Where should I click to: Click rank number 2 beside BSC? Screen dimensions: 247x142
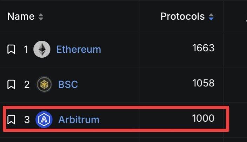click(x=27, y=84)
